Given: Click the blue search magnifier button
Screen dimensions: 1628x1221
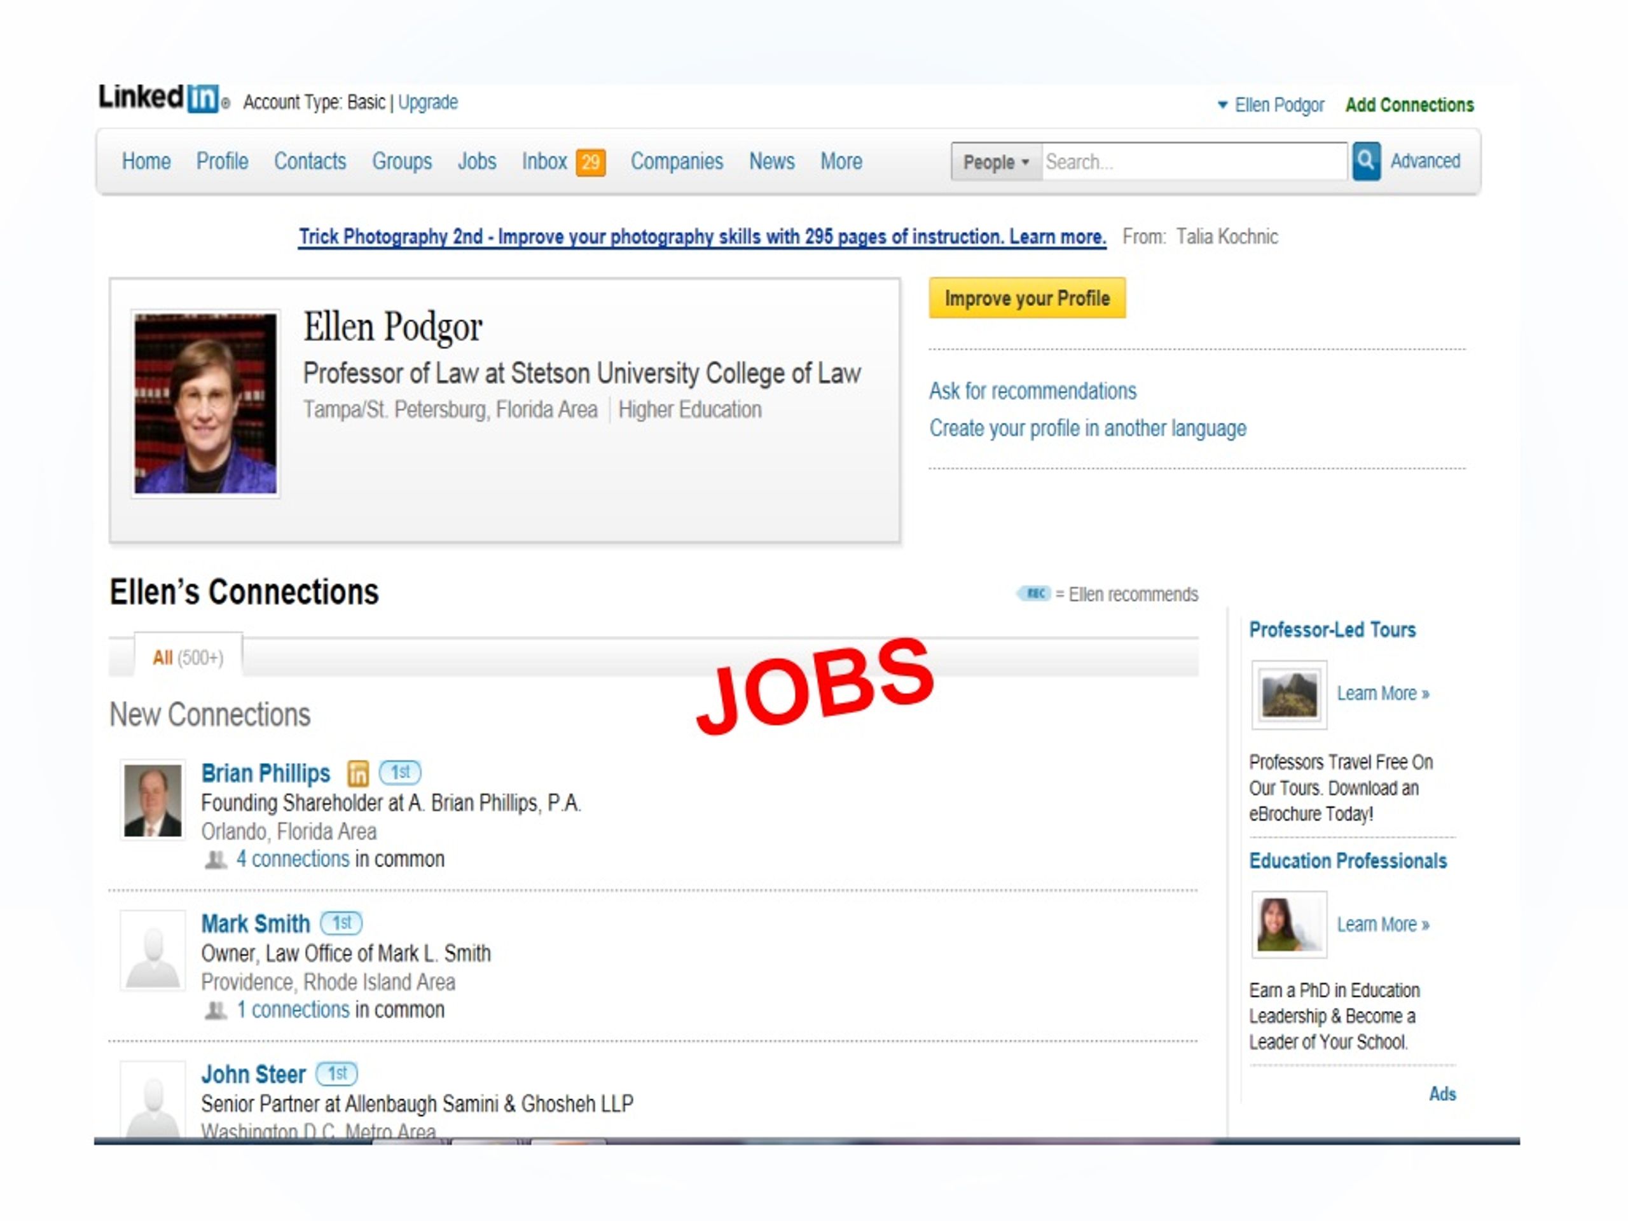Looking at the screenshot, I should click(1366, 161).
